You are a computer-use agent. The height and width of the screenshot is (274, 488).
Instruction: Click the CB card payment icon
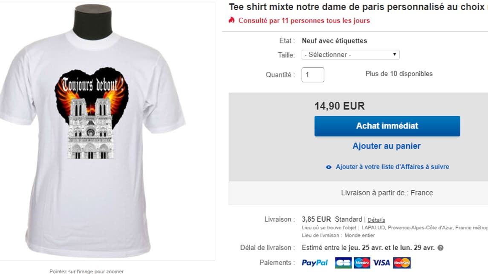tap(344, 263)
